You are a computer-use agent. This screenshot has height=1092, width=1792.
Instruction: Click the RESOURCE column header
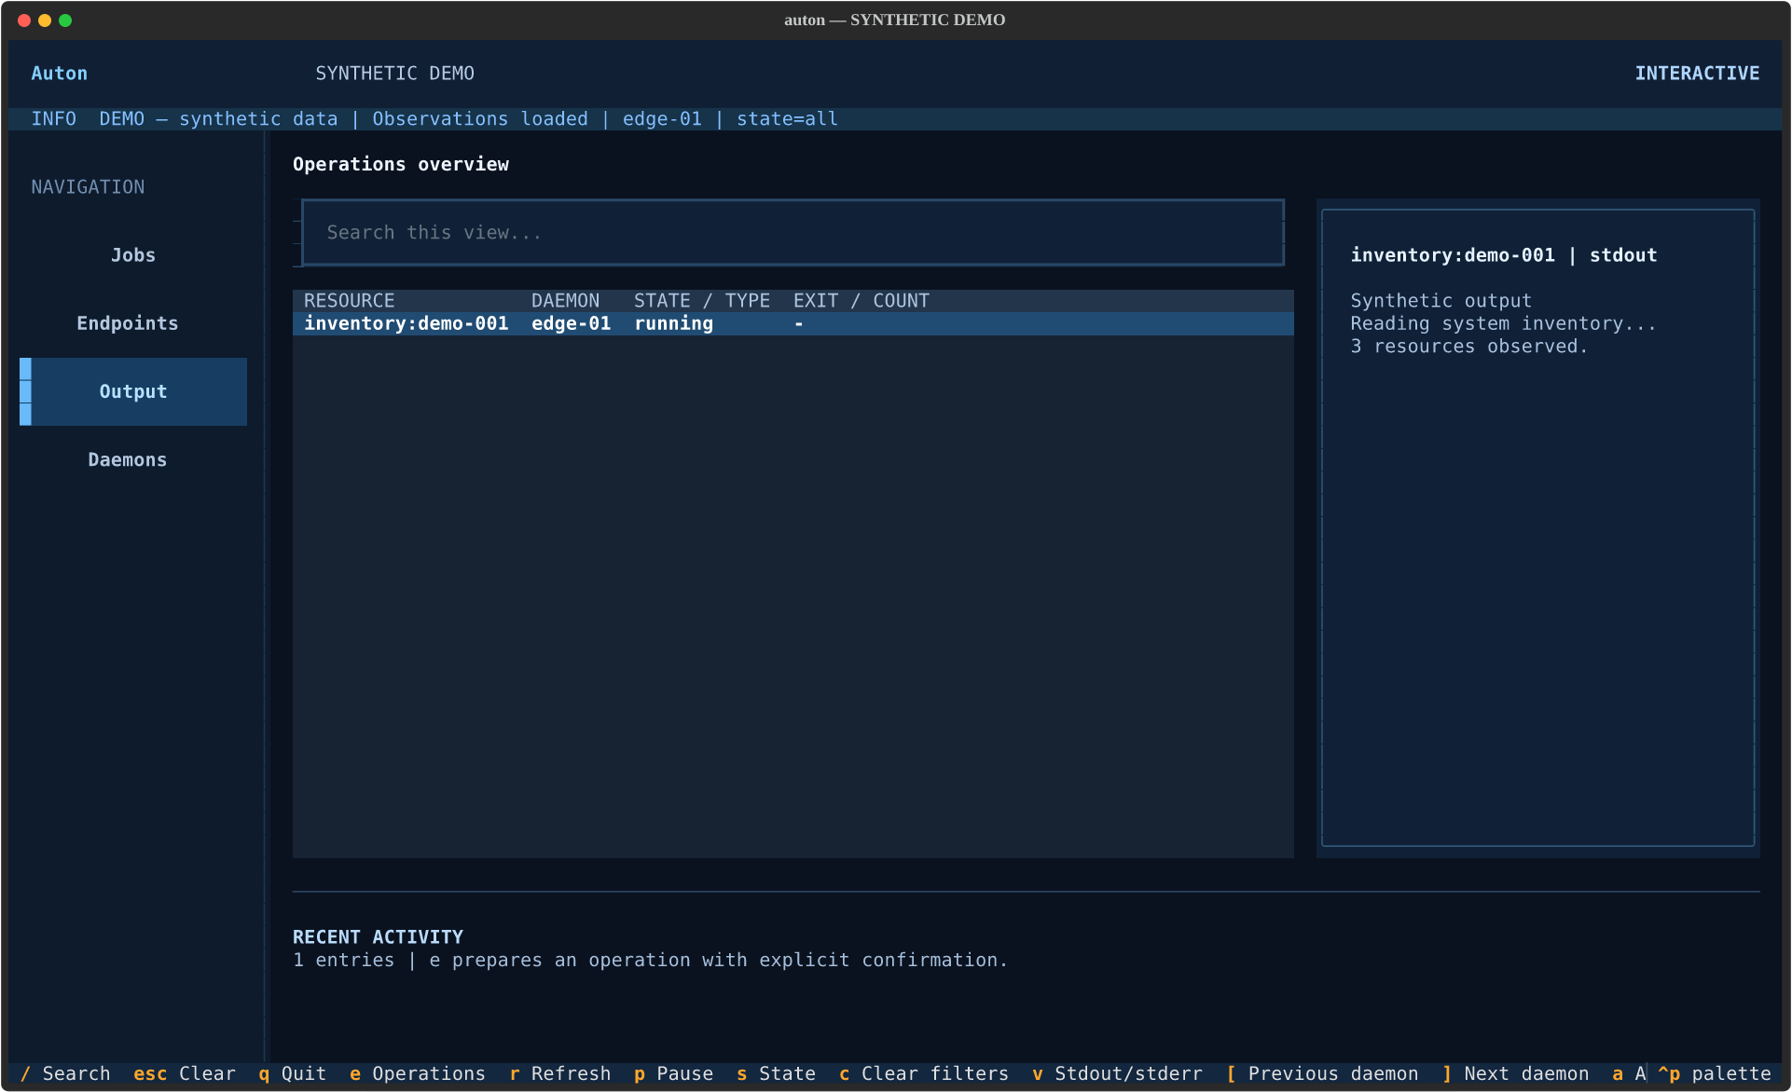tap(349, 301)
